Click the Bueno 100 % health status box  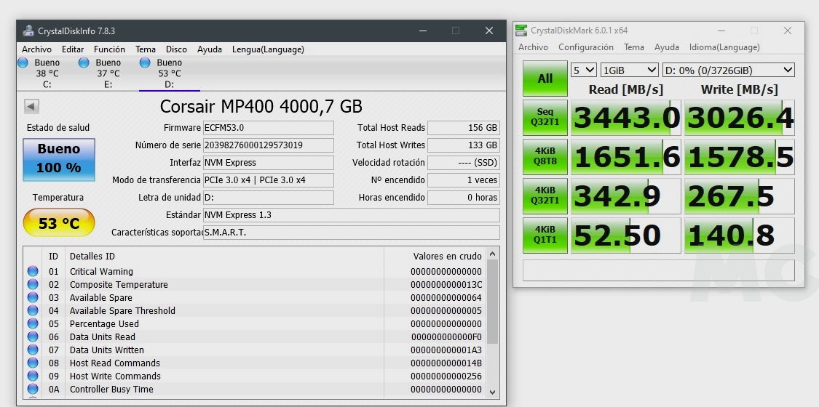59,158
